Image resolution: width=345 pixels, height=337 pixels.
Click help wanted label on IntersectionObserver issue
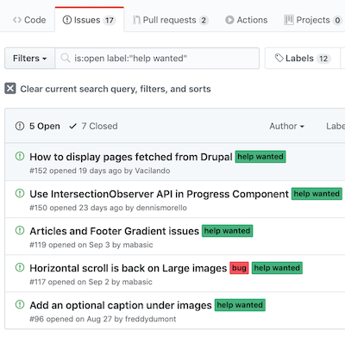(317, 194)
